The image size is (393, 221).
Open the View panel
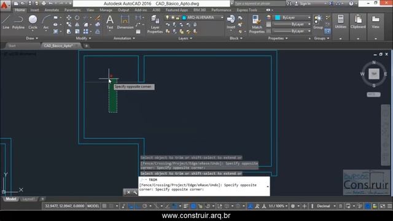point(375,21)
